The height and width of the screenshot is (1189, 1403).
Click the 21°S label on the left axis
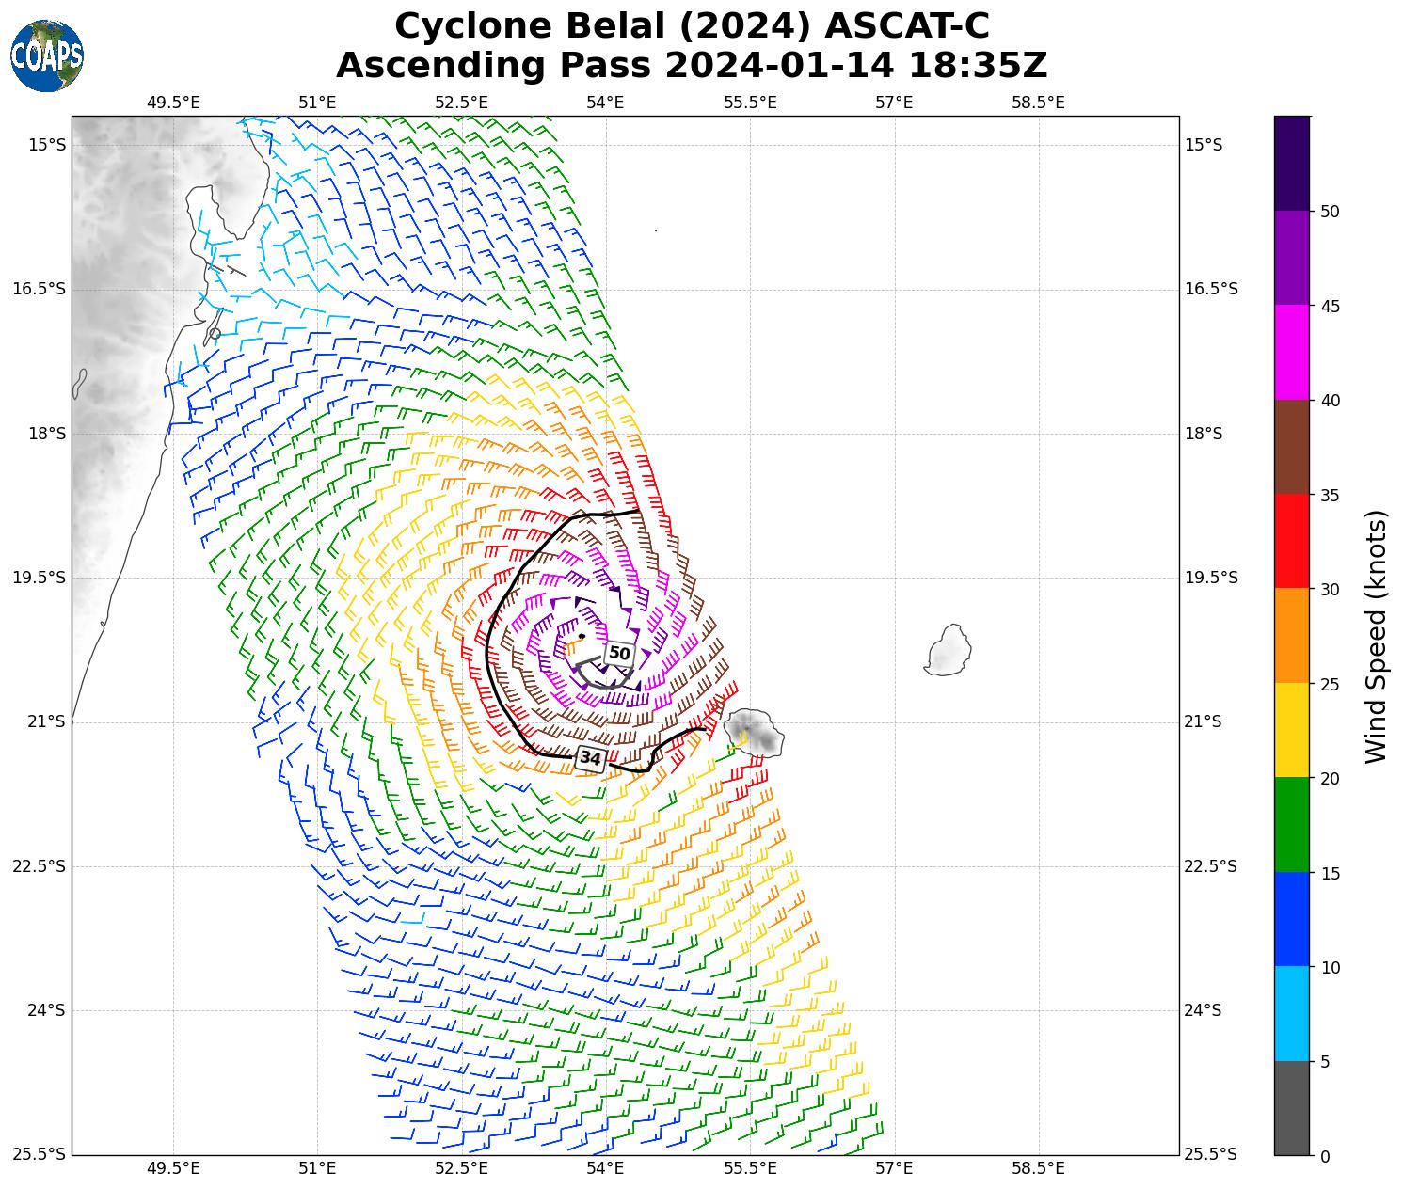(x=39, y=721)
